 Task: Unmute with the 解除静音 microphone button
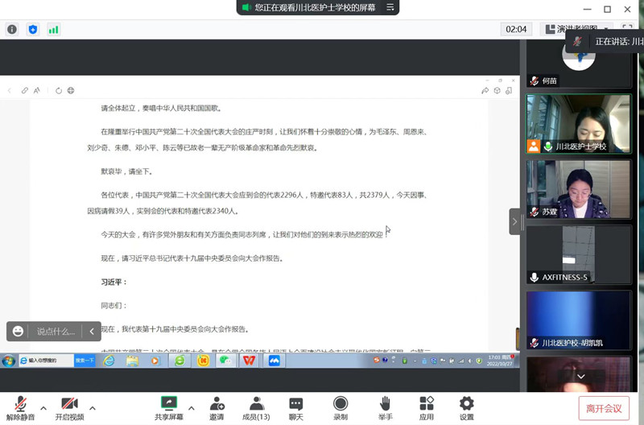[x=21, y=408]
